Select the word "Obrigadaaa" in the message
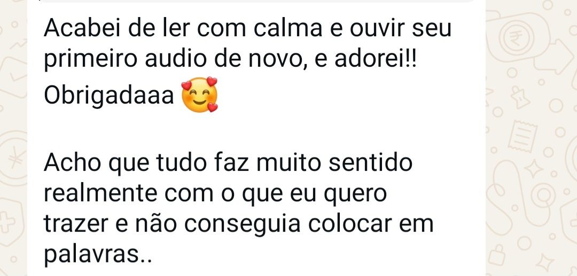 [x=109, y=96]
